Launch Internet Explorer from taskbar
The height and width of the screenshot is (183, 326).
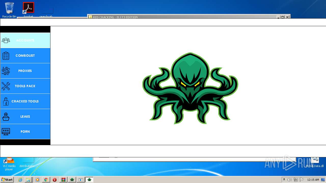tap(20, 180)
